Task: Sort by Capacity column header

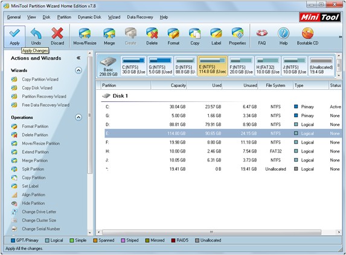Action: pos(168,85)
